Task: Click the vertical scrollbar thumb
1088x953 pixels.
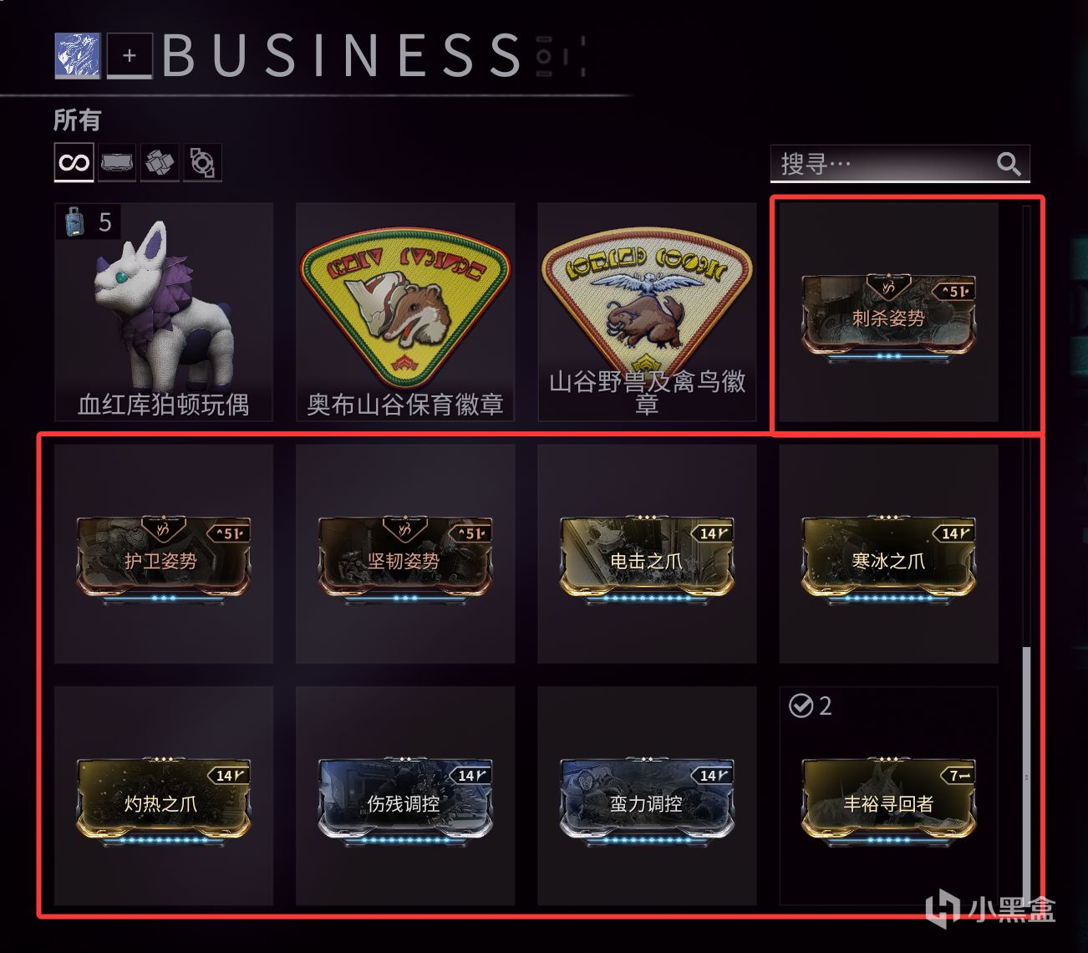Action: (x=1027, y=773)
